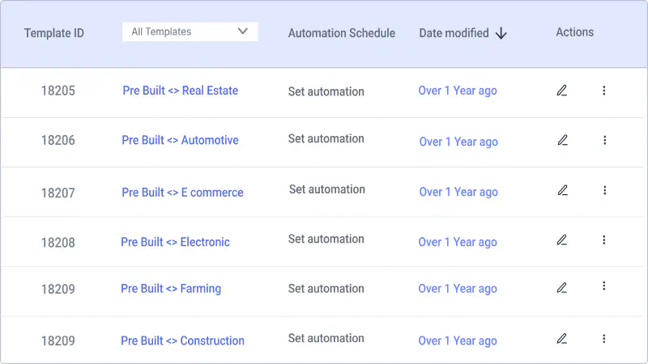Open kebab menu for E commerce row

click(604, 190)
